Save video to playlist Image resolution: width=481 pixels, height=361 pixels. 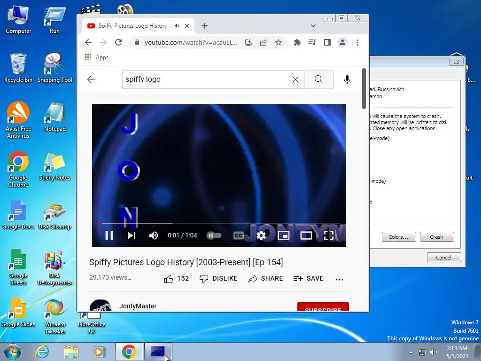click(x=308, y=278)
